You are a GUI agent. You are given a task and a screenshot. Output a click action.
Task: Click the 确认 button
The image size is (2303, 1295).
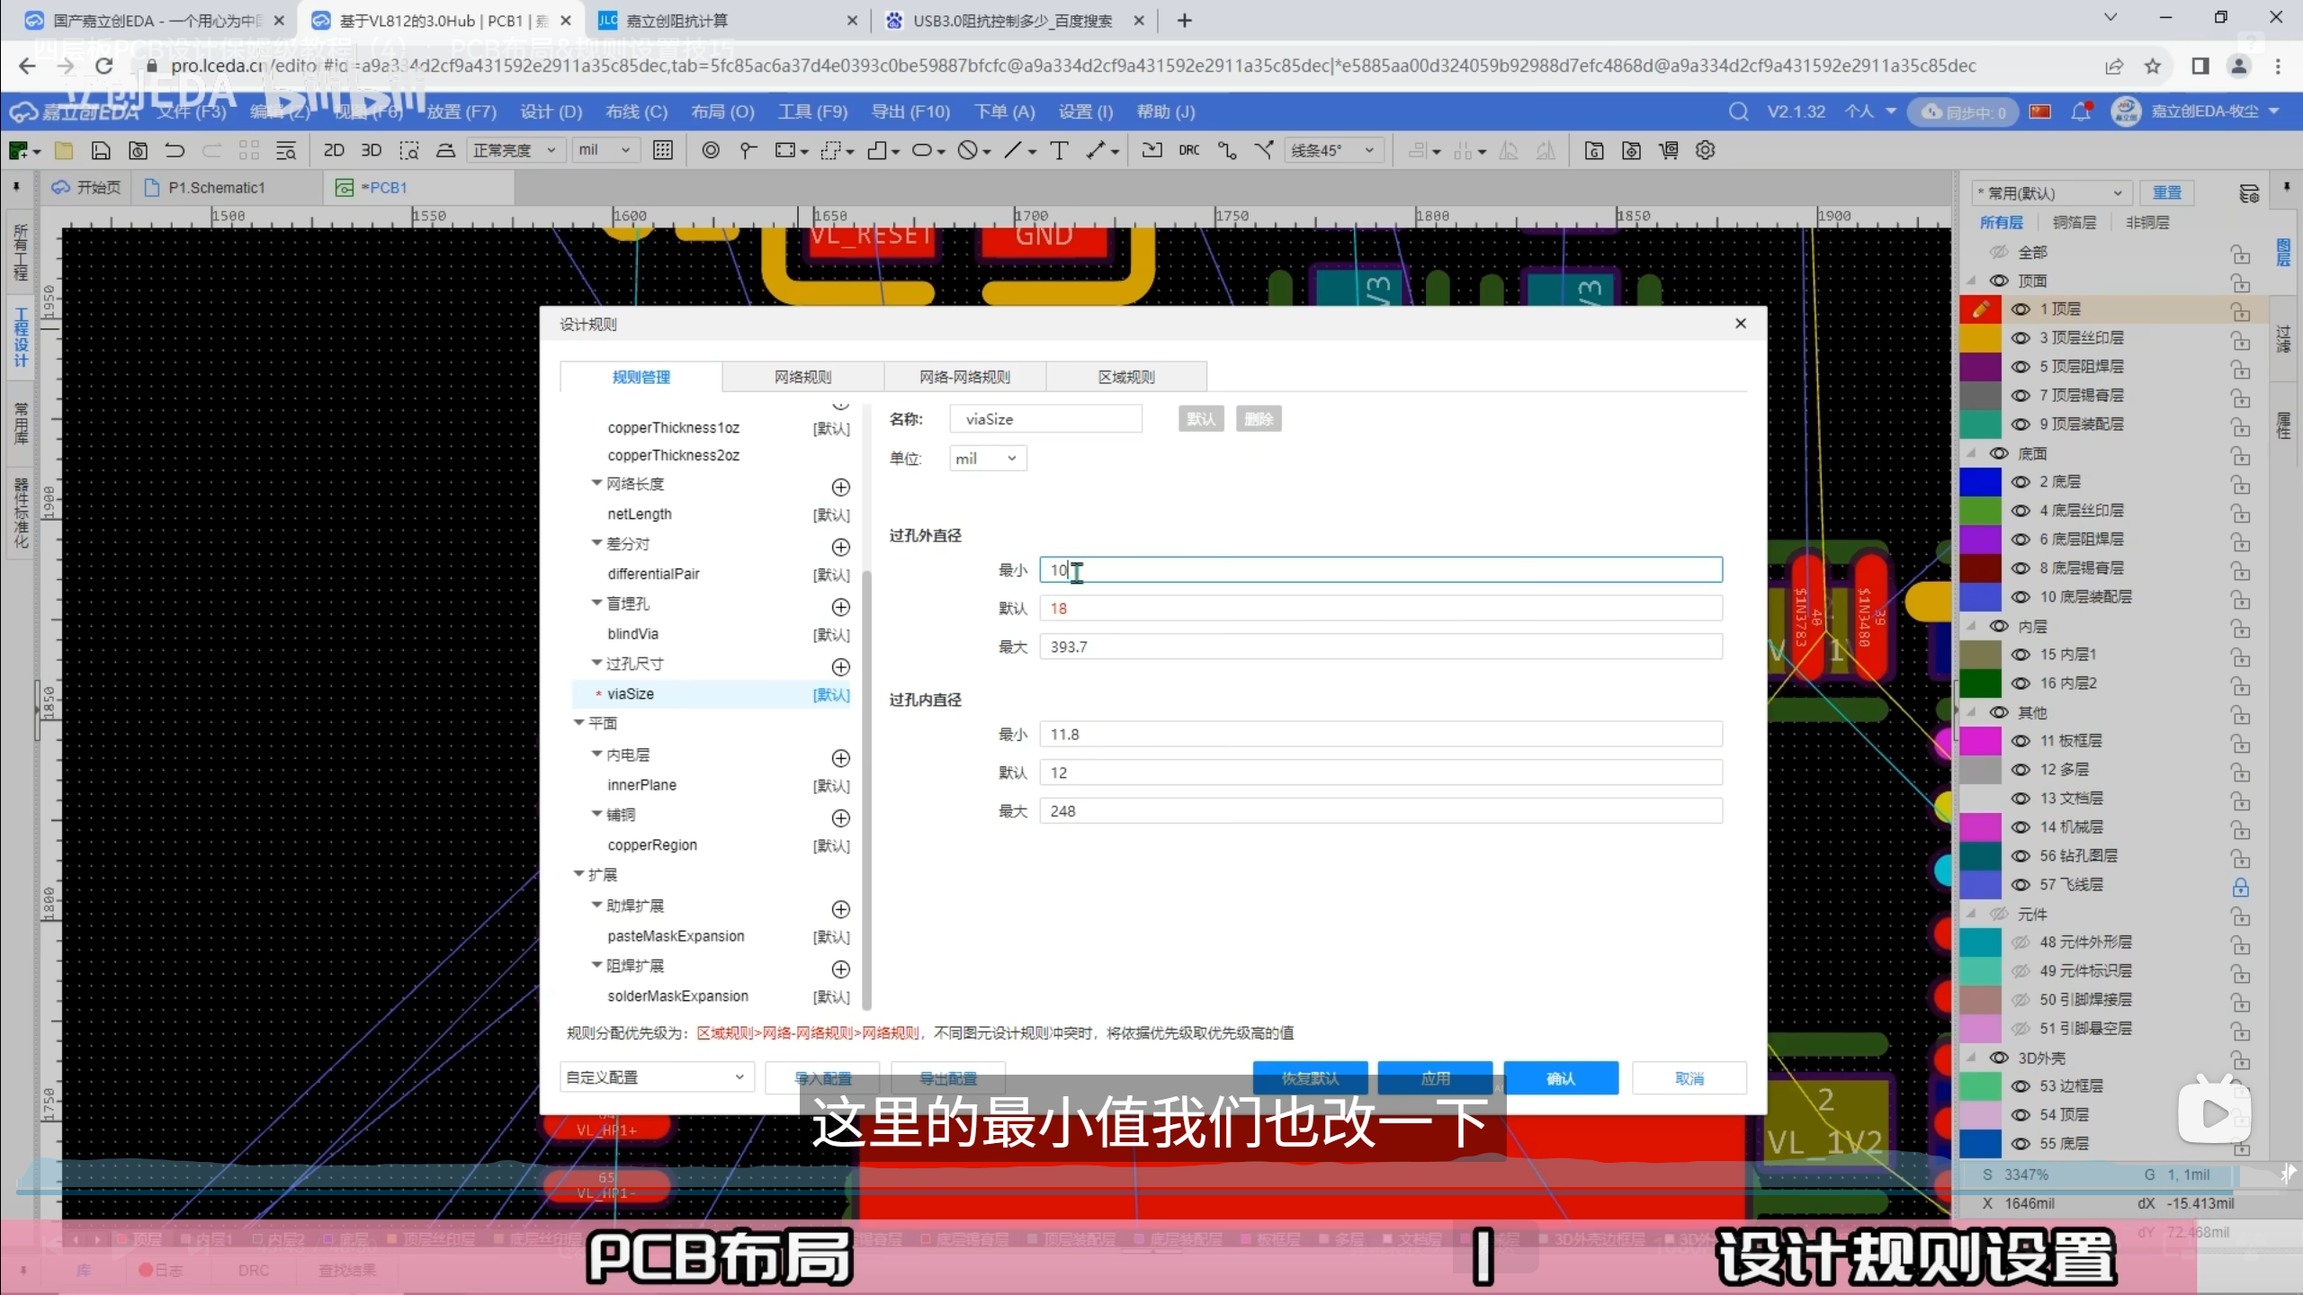click(1560, 1077)
